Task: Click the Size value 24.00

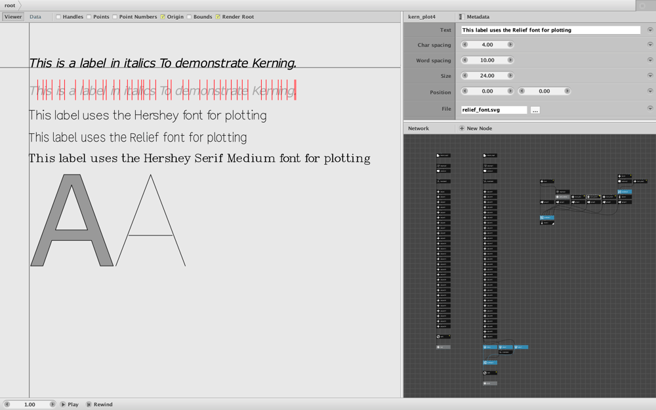Action: point(487,75)
